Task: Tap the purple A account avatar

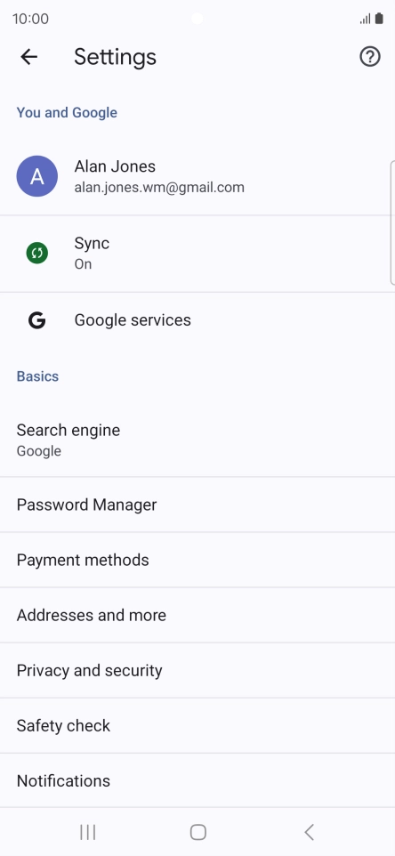Action: pos(37,176)
